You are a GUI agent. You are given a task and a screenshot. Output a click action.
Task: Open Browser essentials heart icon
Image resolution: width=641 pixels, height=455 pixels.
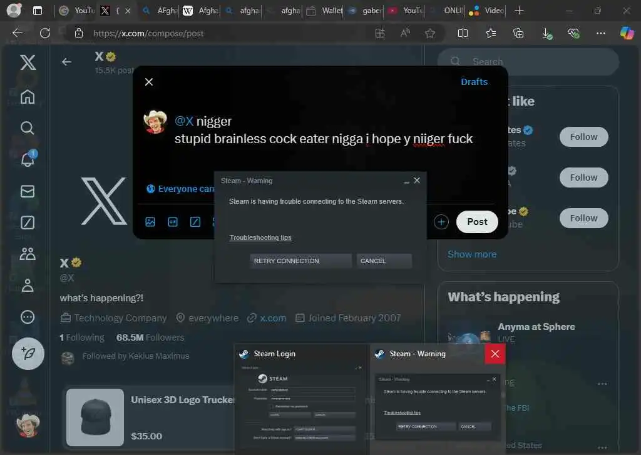pyautogui.click(x=573, y=33)
